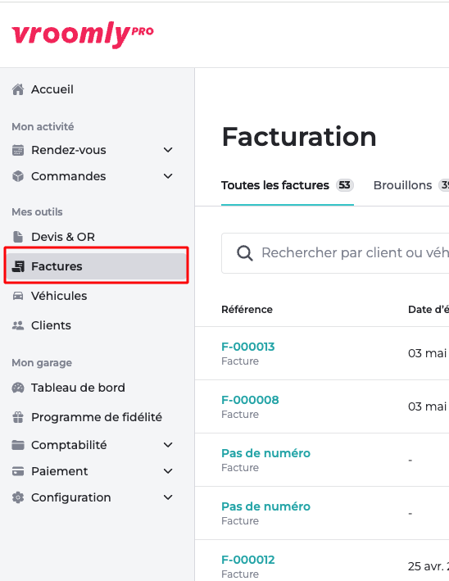This screenshot has width=449, height=581.
Task: Focus the Rechercher par client search field
Action: [335, 253]
